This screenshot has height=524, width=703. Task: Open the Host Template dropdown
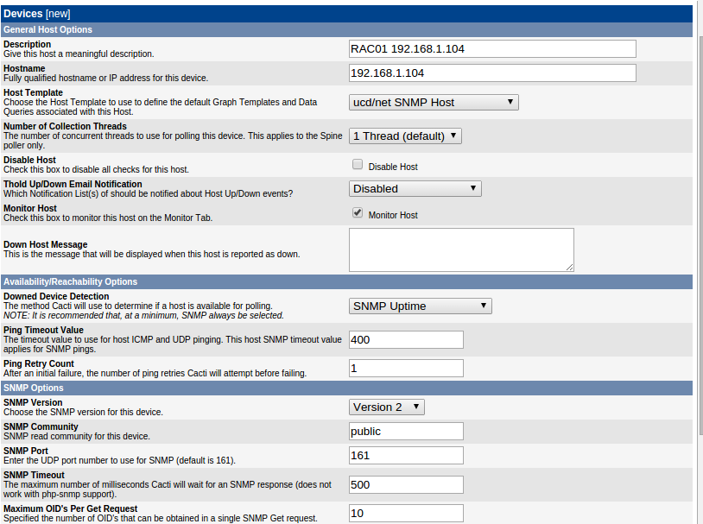click(434, 102)
